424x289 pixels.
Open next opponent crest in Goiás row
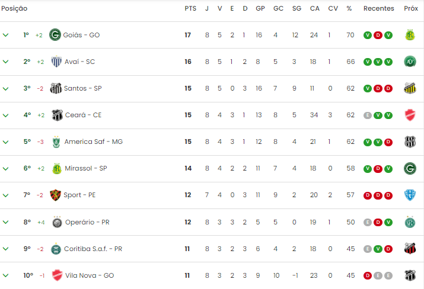(x=410, y=35)
